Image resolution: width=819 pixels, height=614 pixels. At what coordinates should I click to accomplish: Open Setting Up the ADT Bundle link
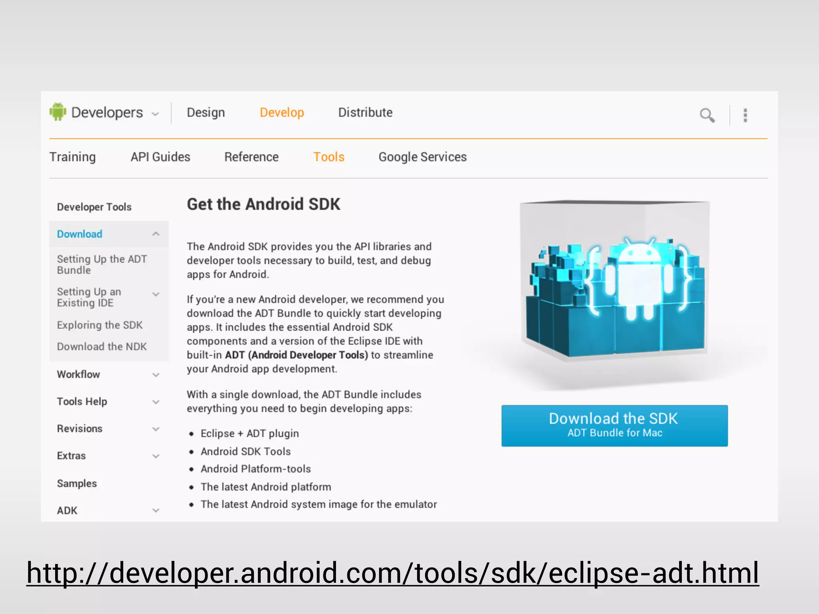(102, 265)
